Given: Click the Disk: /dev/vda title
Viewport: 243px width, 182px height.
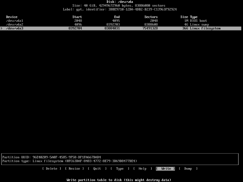Looking at the screenshot, I should coord(120,2).
